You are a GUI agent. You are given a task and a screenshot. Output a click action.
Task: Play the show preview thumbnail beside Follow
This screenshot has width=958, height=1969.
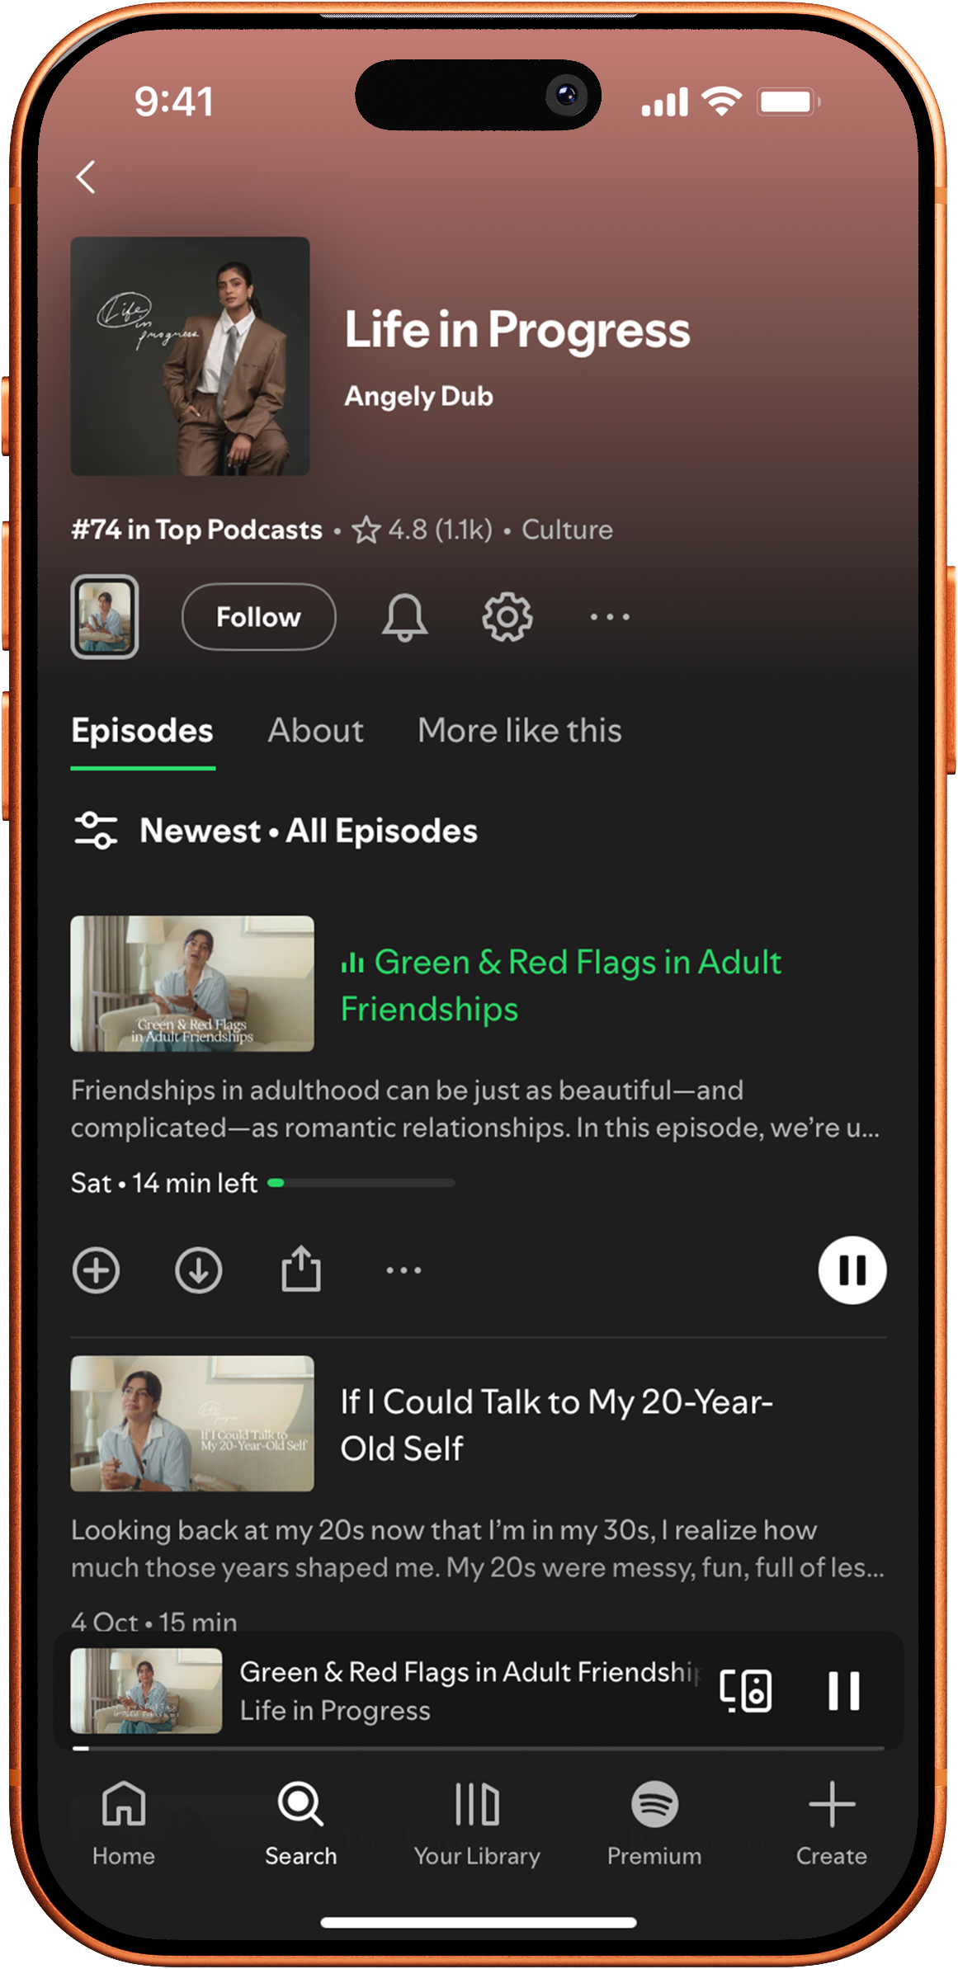click(x=104, y=617)
